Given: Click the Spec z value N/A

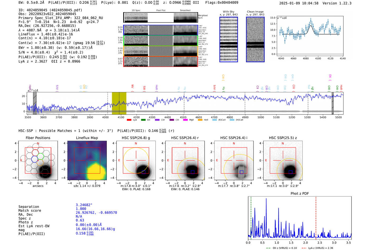Looking at the screenshot, I should (79, 216).
